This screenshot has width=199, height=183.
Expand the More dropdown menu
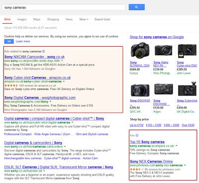tap(84, 19)
